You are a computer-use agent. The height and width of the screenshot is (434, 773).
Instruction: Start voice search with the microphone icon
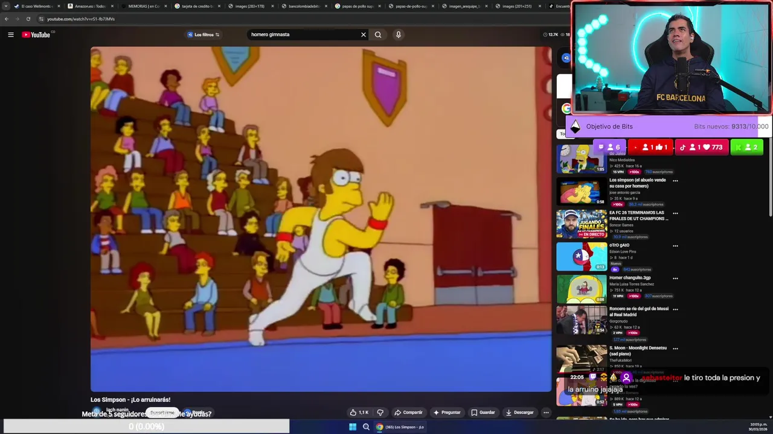click(398, 34)
